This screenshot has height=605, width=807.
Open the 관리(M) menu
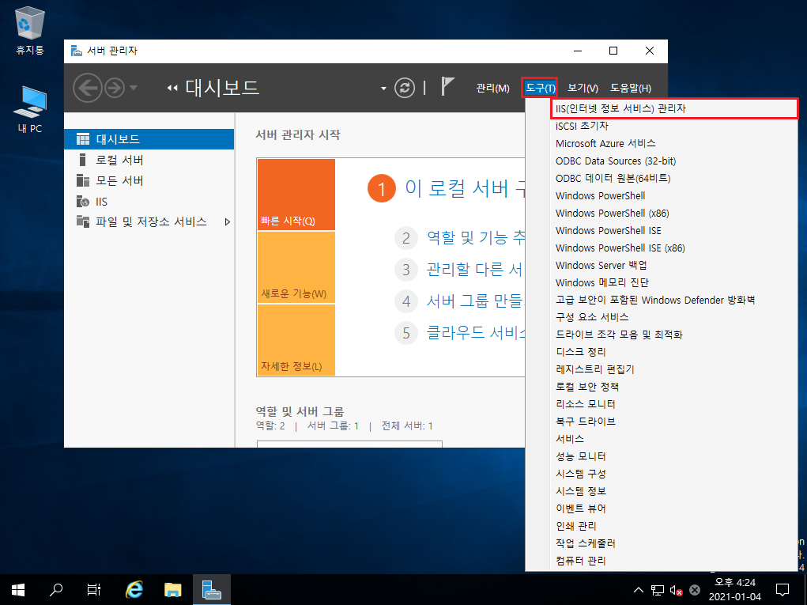pyautogui.click(x=492, y=89)
